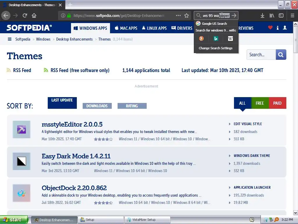This screenshot has width=298, height=224.
Task: Open msstyleEditor 2.0.0.5 title link
Action: [x=72, y=124]
